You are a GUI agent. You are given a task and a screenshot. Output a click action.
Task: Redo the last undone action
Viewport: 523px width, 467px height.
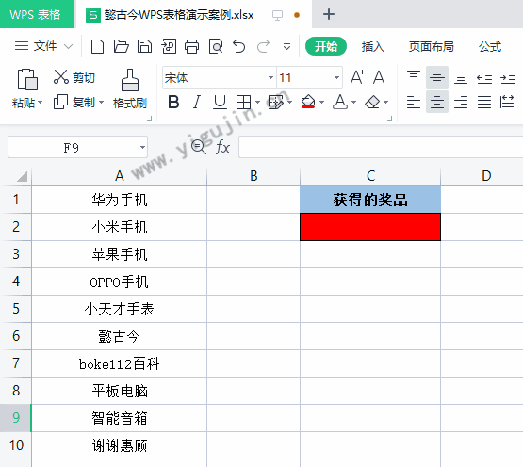(263, 46)
